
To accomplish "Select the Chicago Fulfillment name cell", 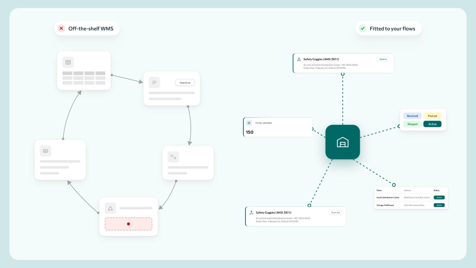I will 385,205.
